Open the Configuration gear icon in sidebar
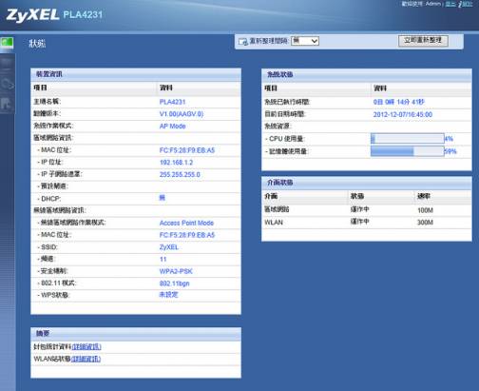The height and width of the screenshot is (391, 479). (x=7, y=84)
